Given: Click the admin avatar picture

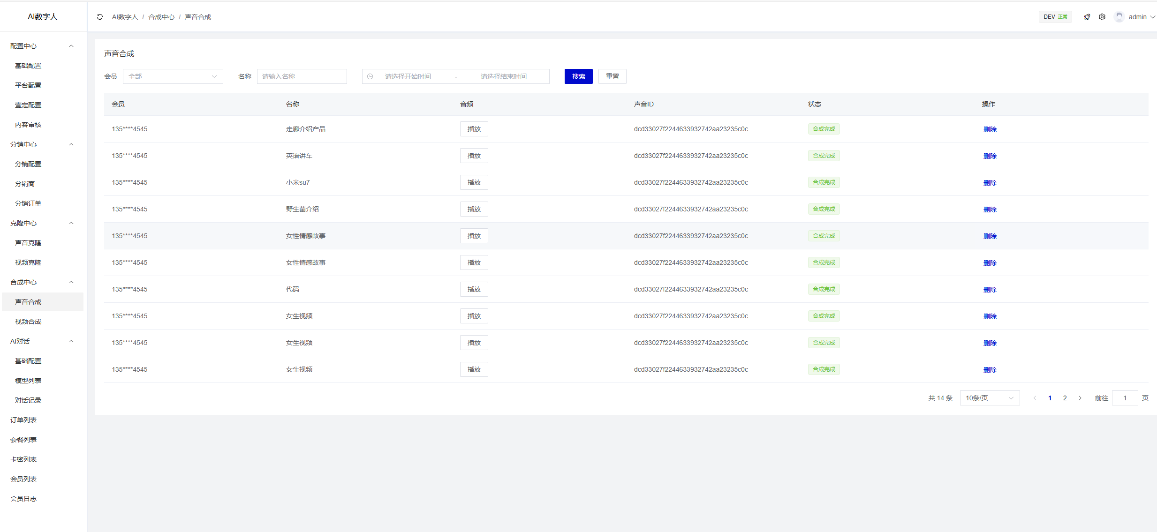Looking at the screenshot, I should pos(1119,17).
